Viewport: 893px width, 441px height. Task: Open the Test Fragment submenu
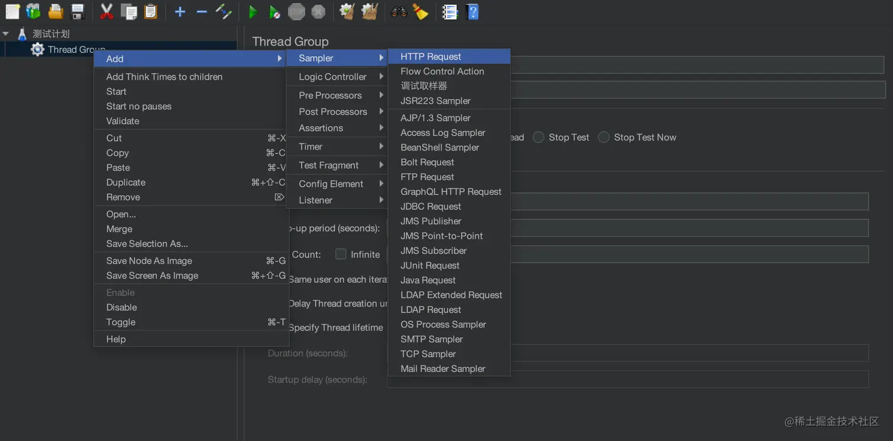tap(337, 165)
